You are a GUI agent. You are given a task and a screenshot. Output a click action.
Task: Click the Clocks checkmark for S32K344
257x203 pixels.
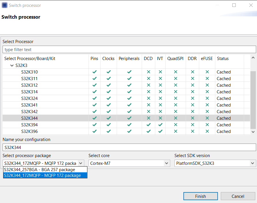(x=108, y=118)
